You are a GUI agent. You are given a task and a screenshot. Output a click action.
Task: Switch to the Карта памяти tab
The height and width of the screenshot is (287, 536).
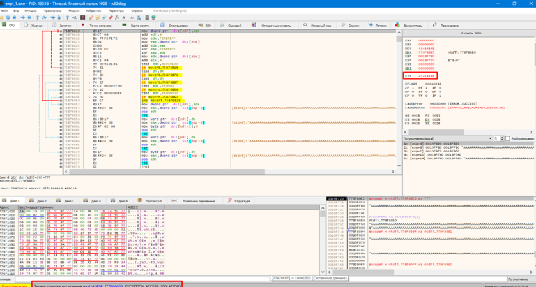coord(140,25)
